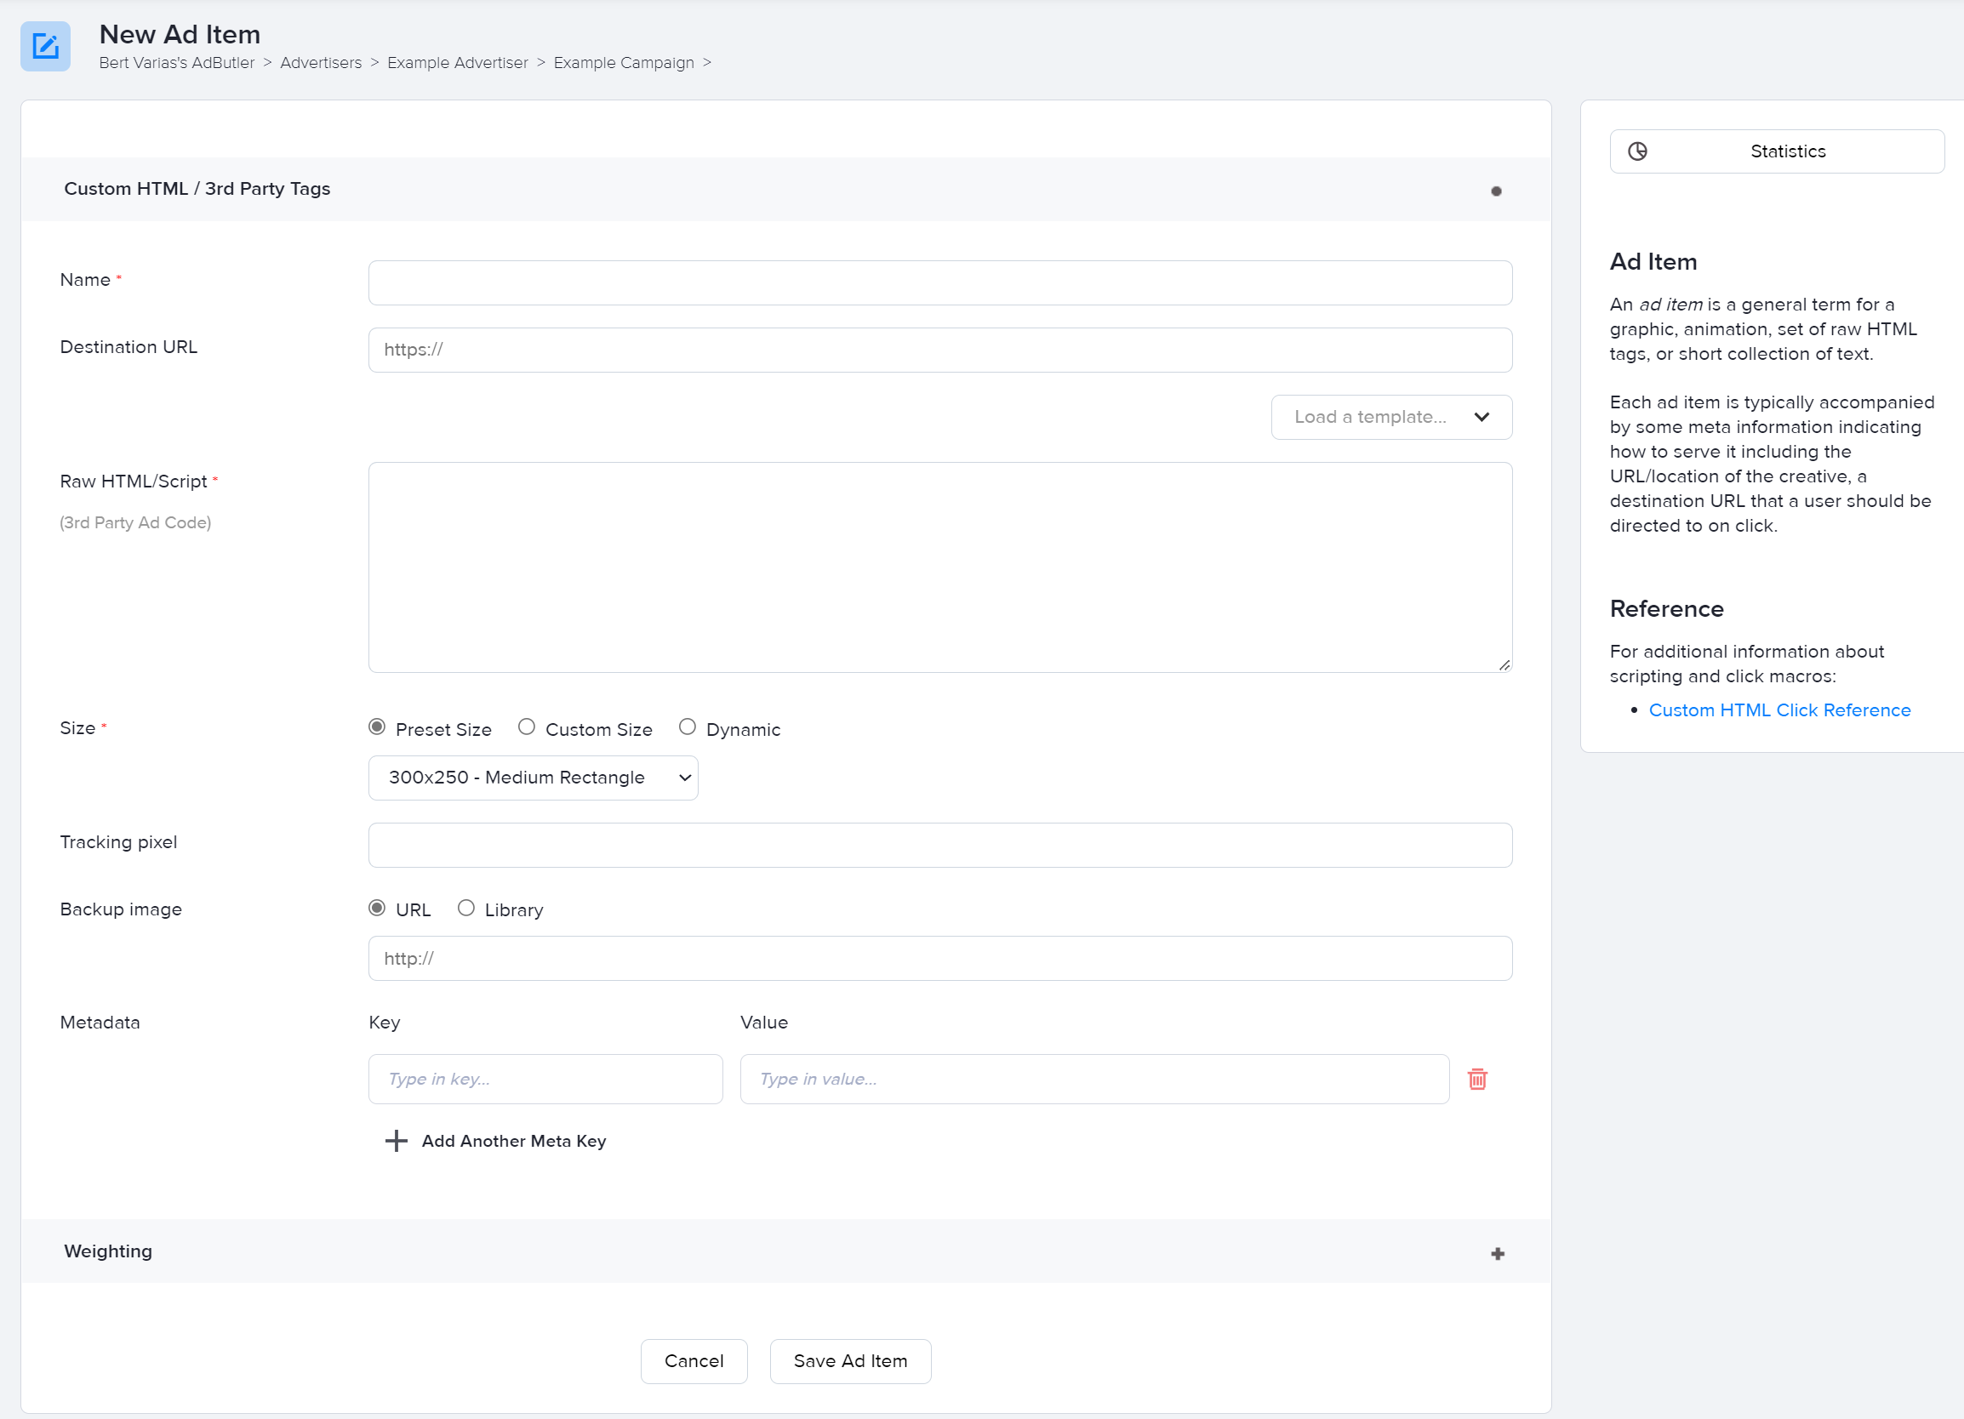Click the status dot on Custom HTML header
The image size is (1964, 1419).
(x=1496, y=191)
